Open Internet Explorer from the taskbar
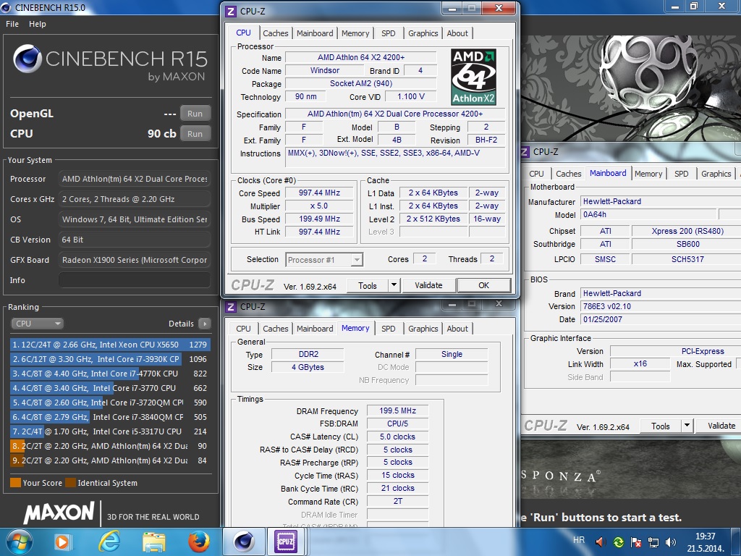 109,542
